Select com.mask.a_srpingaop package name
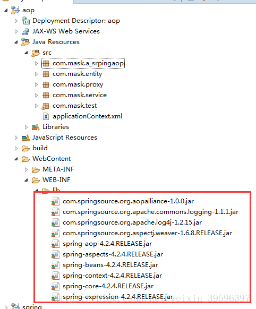256x309 pixels. [x=88, y=64]
